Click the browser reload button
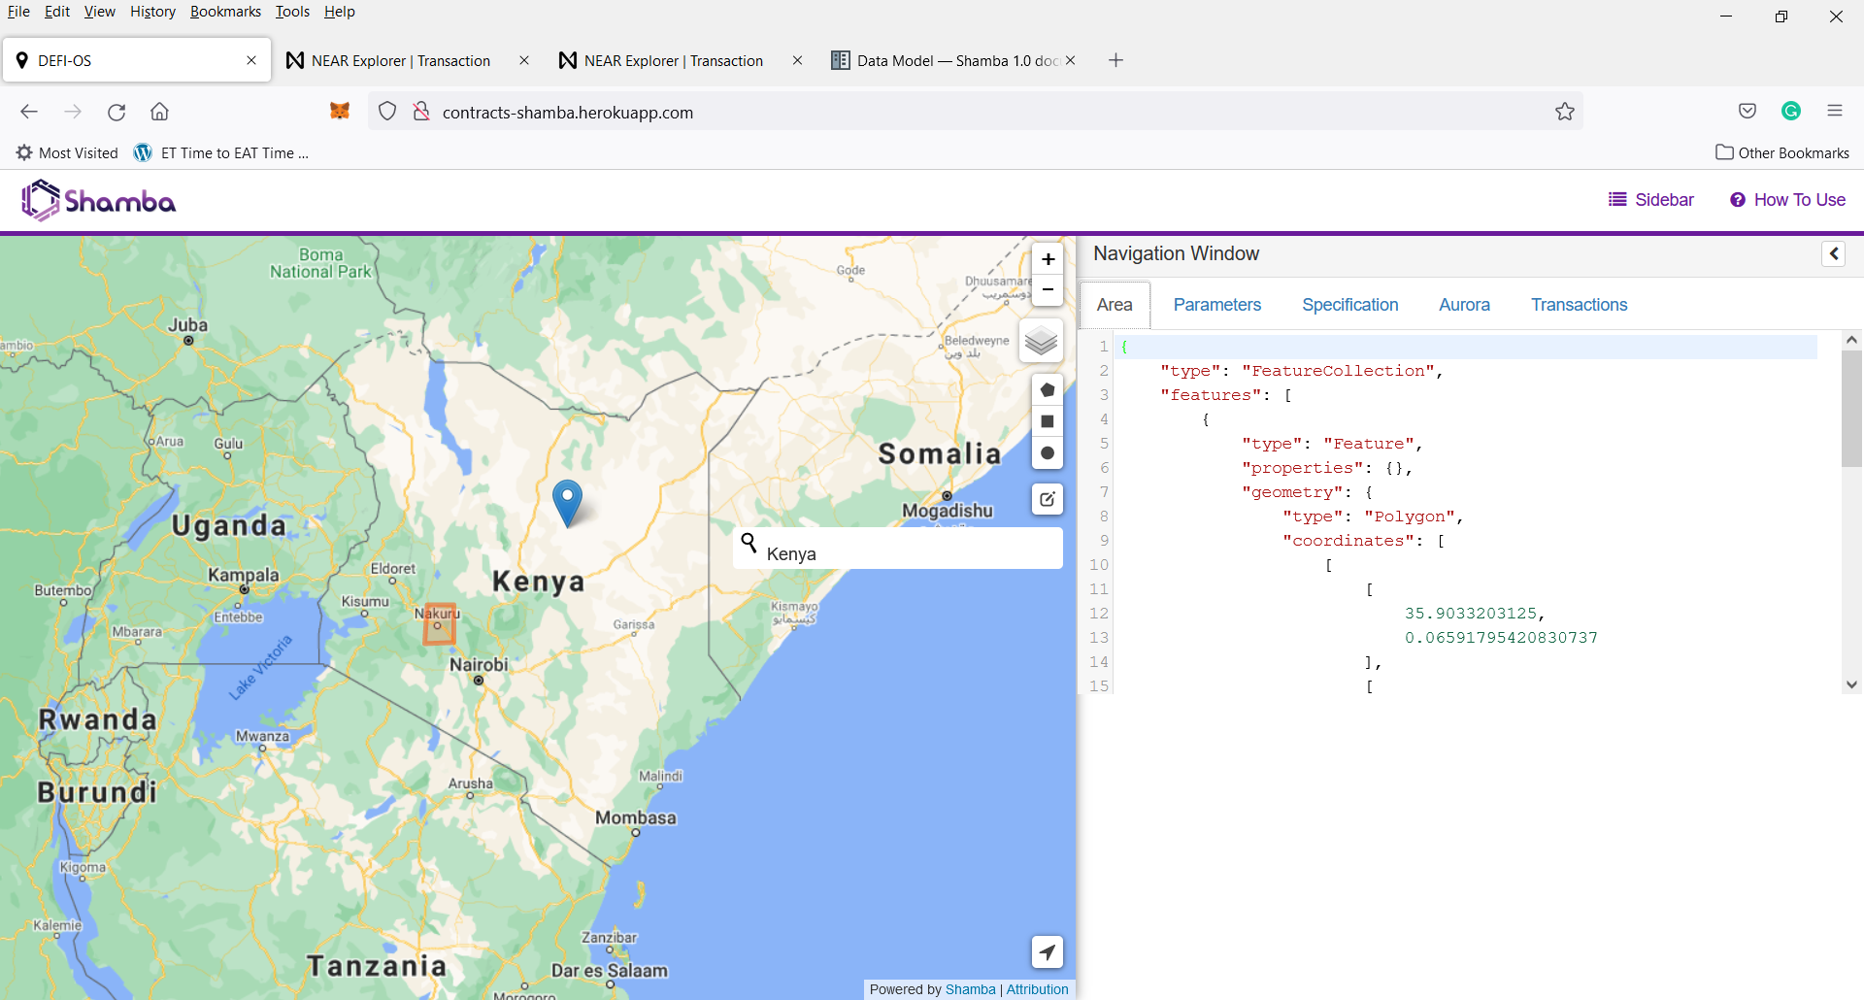The height and width of the screenshot is (1000, 1864). 116,112
